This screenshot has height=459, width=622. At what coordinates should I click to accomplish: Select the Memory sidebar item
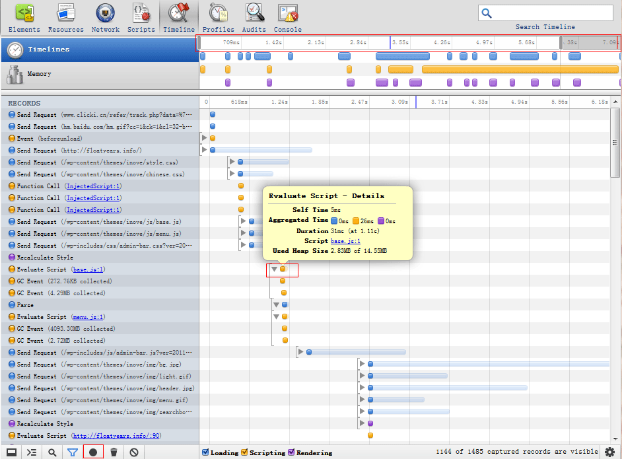click(x=100, y=74)
